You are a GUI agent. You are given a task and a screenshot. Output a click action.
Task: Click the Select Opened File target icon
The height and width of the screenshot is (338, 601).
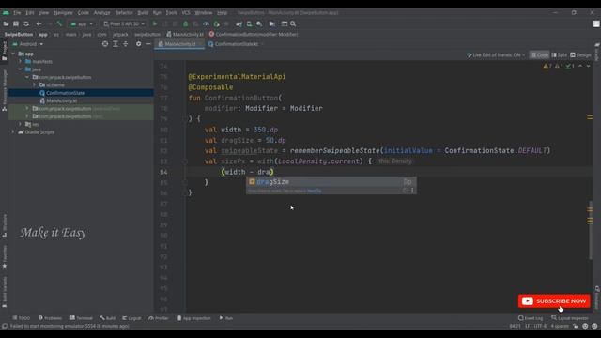point(105,44)
